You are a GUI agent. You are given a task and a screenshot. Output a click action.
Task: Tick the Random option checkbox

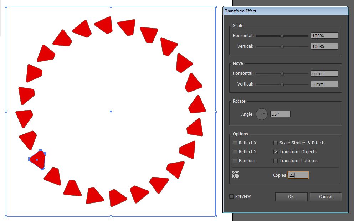[x=235, y=161]
